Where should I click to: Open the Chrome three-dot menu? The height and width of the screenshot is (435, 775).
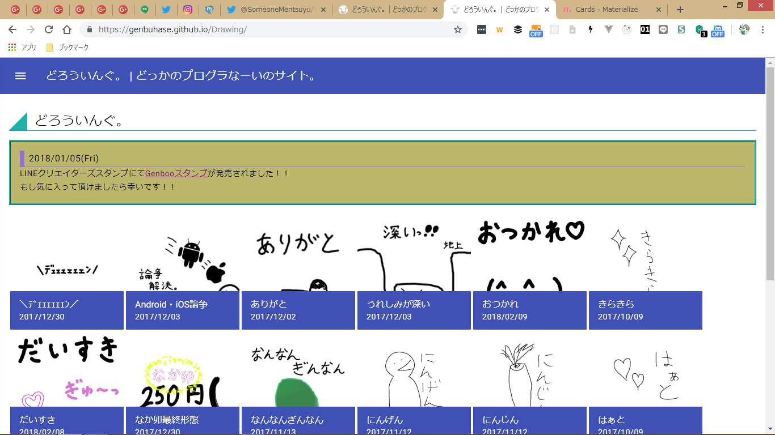[x=762, y=29]
